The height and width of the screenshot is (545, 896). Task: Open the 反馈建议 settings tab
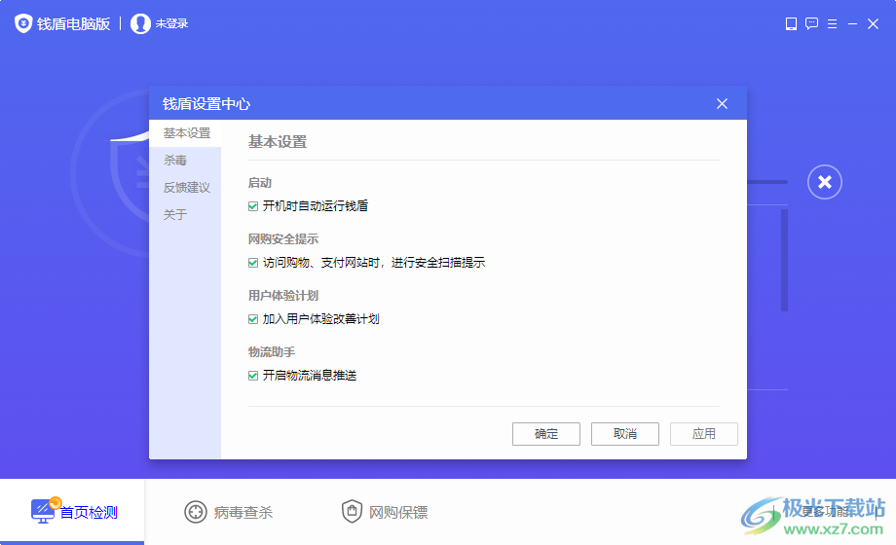coord(185,188)
